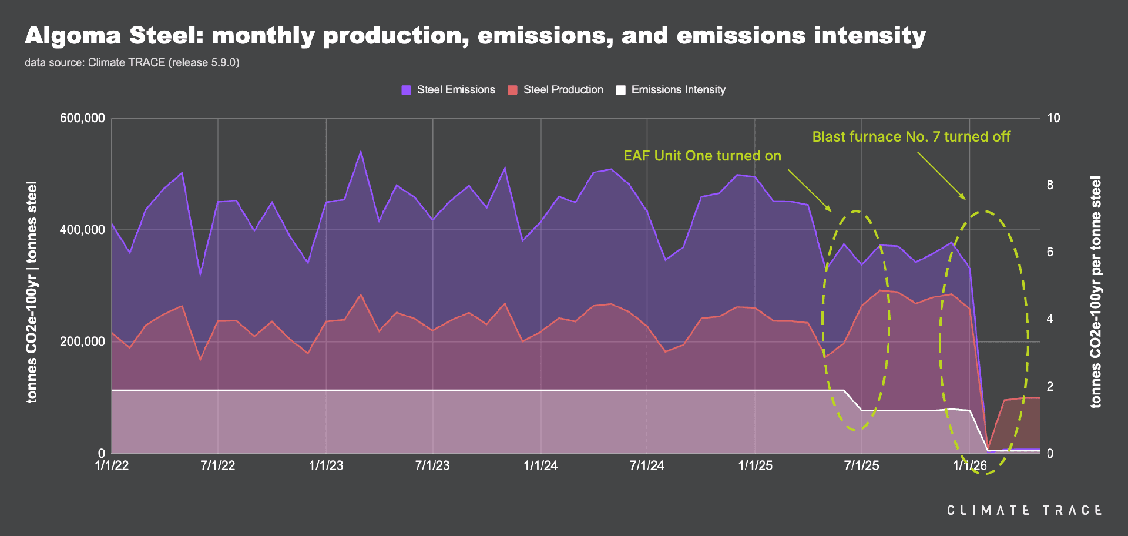This screenshot has width=1128, height=536.
Task: Click the '1/1/25' date label
Action: point(756,465)
